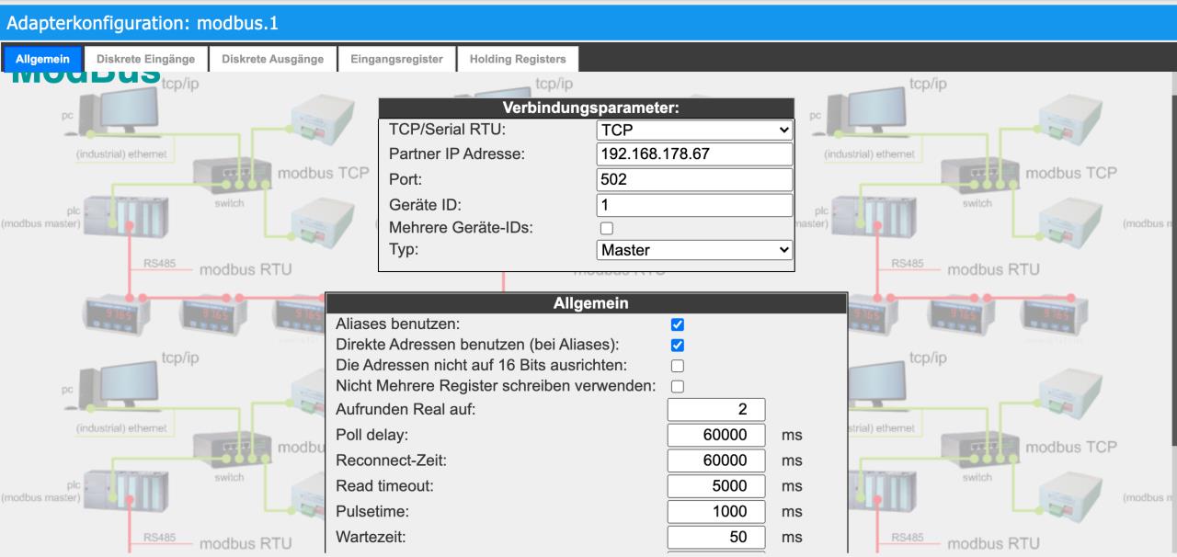Select the Read timeout input field
The height and width of the screenshot is (557, 1177).
tap(716, 486)
